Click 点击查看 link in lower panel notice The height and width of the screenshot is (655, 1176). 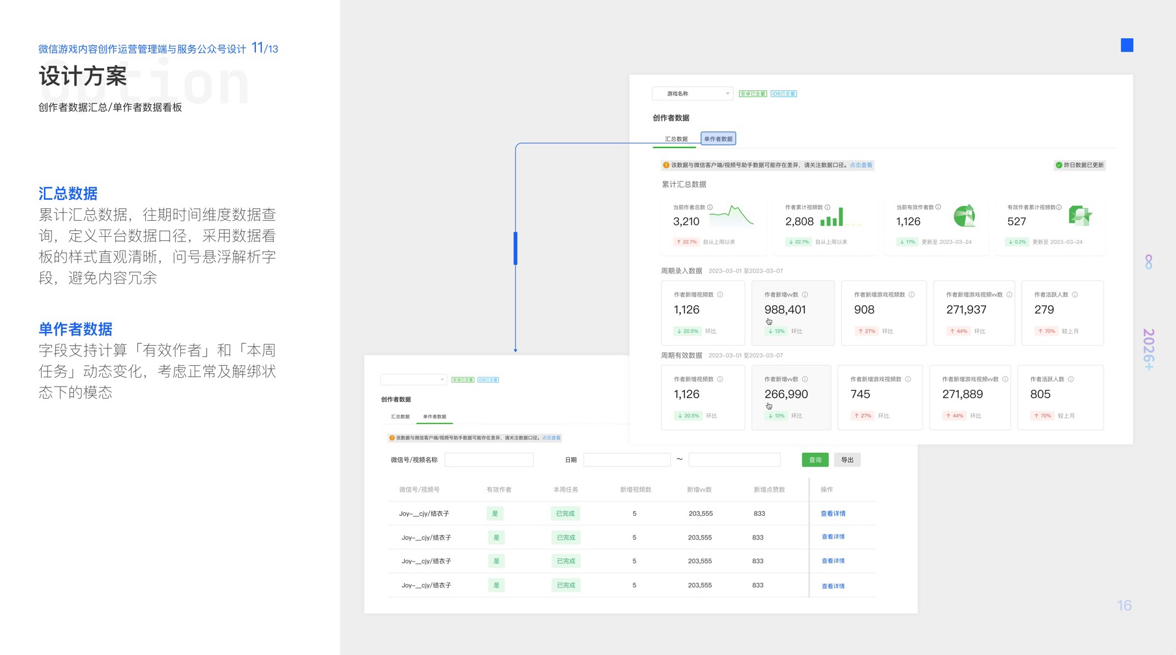click(x=551, y=438)
